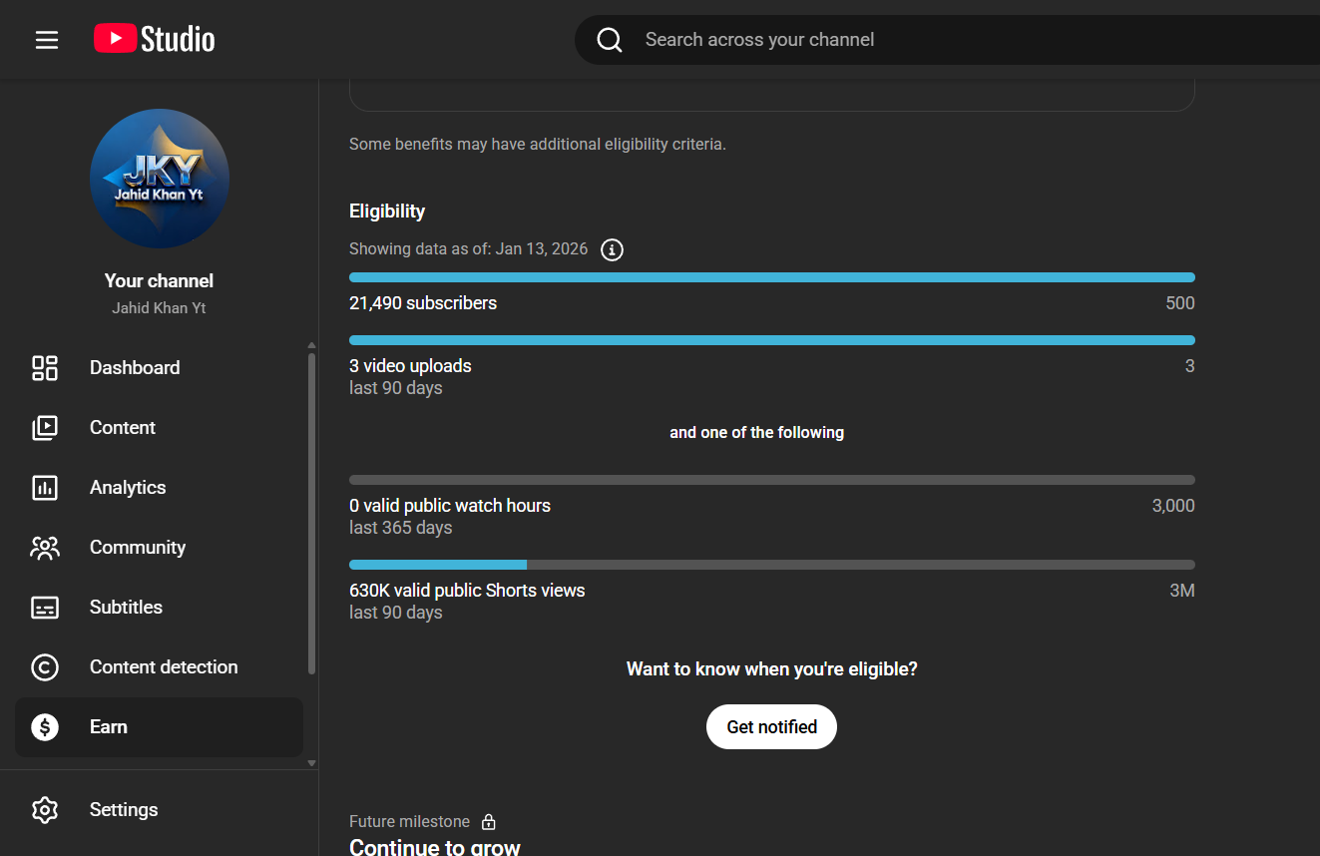Click the Analytics bar chart icon
Viewport: 1320px width, 856px height.
click(x=45, y=488)
